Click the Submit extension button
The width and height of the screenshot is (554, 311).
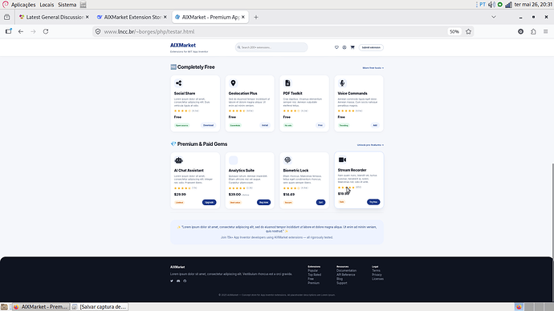(x=371, y=47)
